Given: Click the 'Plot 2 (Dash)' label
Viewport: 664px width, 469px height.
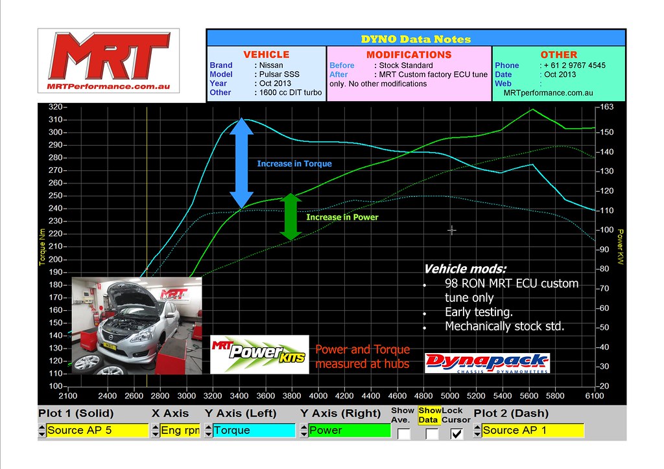Looking at the screenshot, I should [511, 413].
